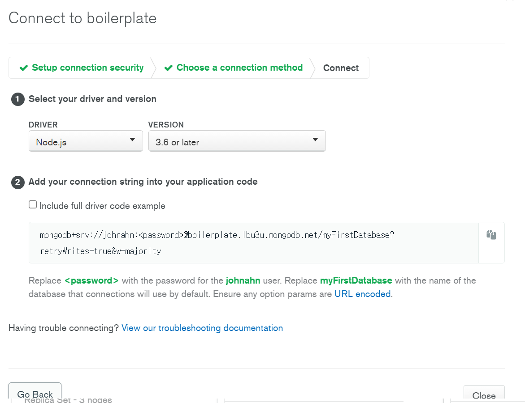Click the green checkmark beside Setup connection security
This screenshot has height=403, width=525.
tap(24, 68)
